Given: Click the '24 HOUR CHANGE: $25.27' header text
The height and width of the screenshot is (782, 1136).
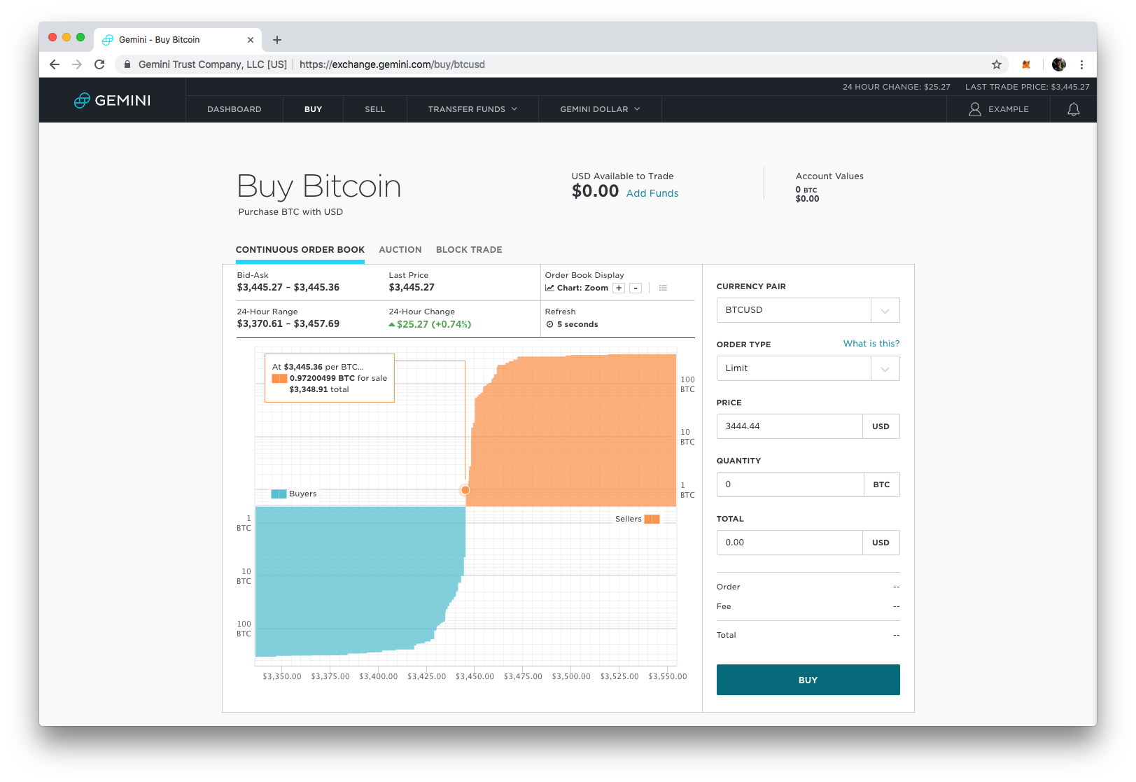Looking at the screenshot, I should click(x=897, y=87).
